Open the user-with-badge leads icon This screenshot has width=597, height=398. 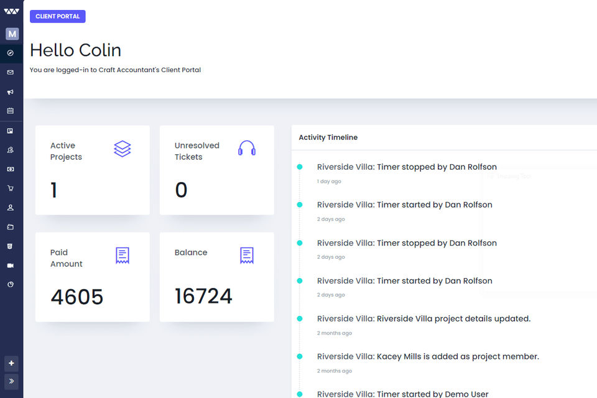click(x=11, y=150)
